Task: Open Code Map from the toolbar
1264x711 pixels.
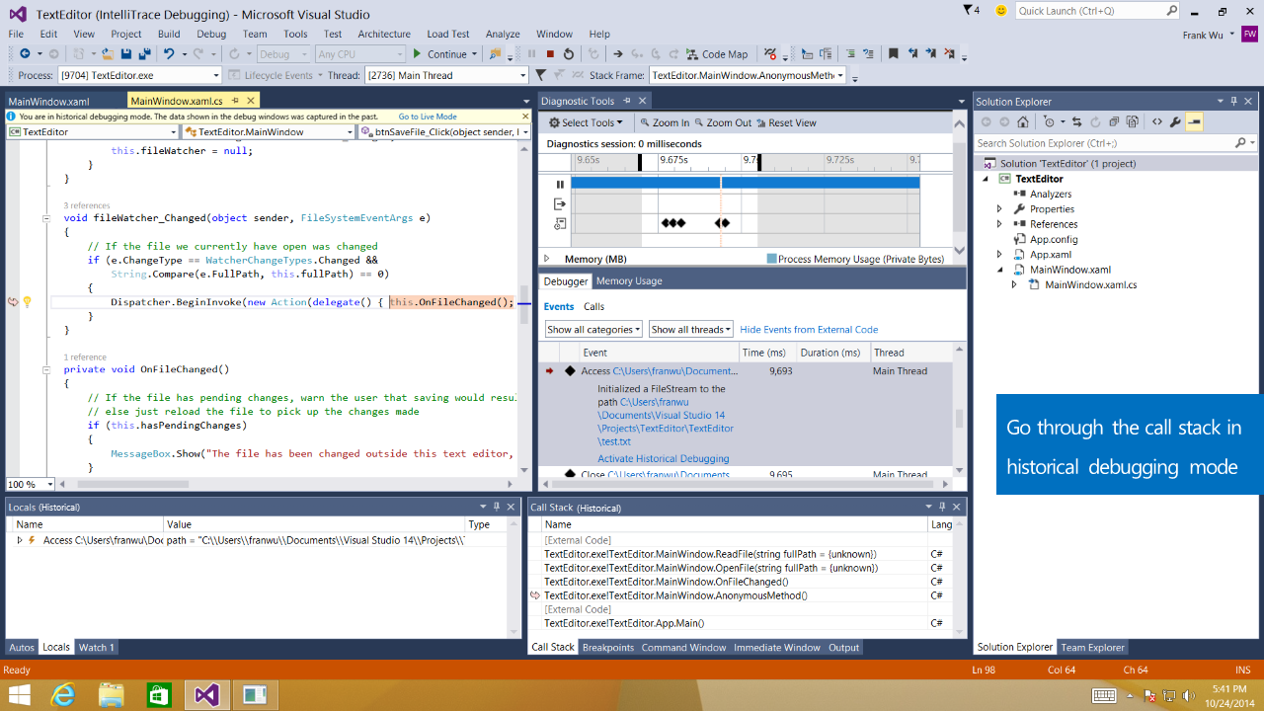Action: point(717,53)
